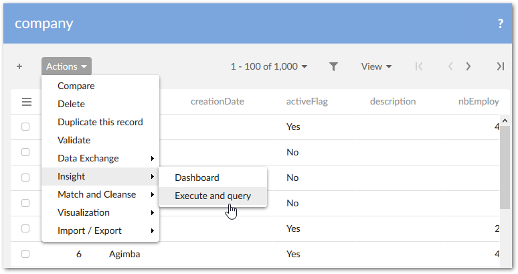Go to the next page arrow
518x274 pixels.
click(x=468, y=66)
